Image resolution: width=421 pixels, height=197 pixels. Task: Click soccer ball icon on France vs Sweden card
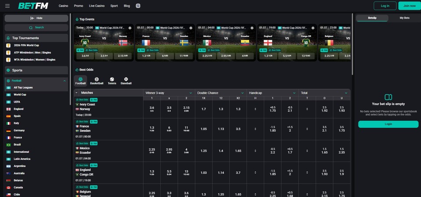(x=191, y=28)
